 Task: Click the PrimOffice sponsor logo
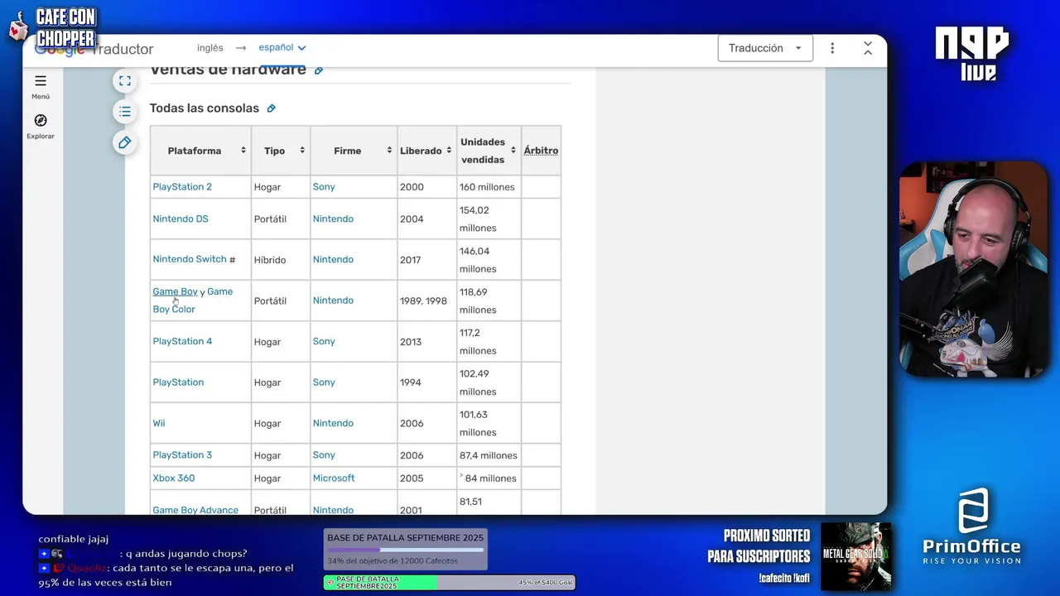[x=972, y=526]
